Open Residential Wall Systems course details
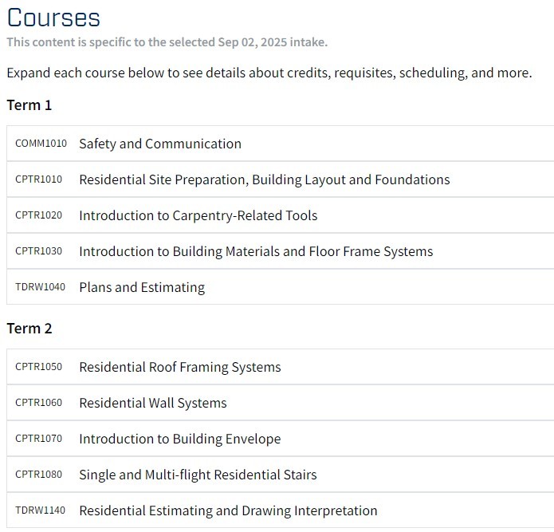Viewport: 554px width, 532px height. [280, 403]
